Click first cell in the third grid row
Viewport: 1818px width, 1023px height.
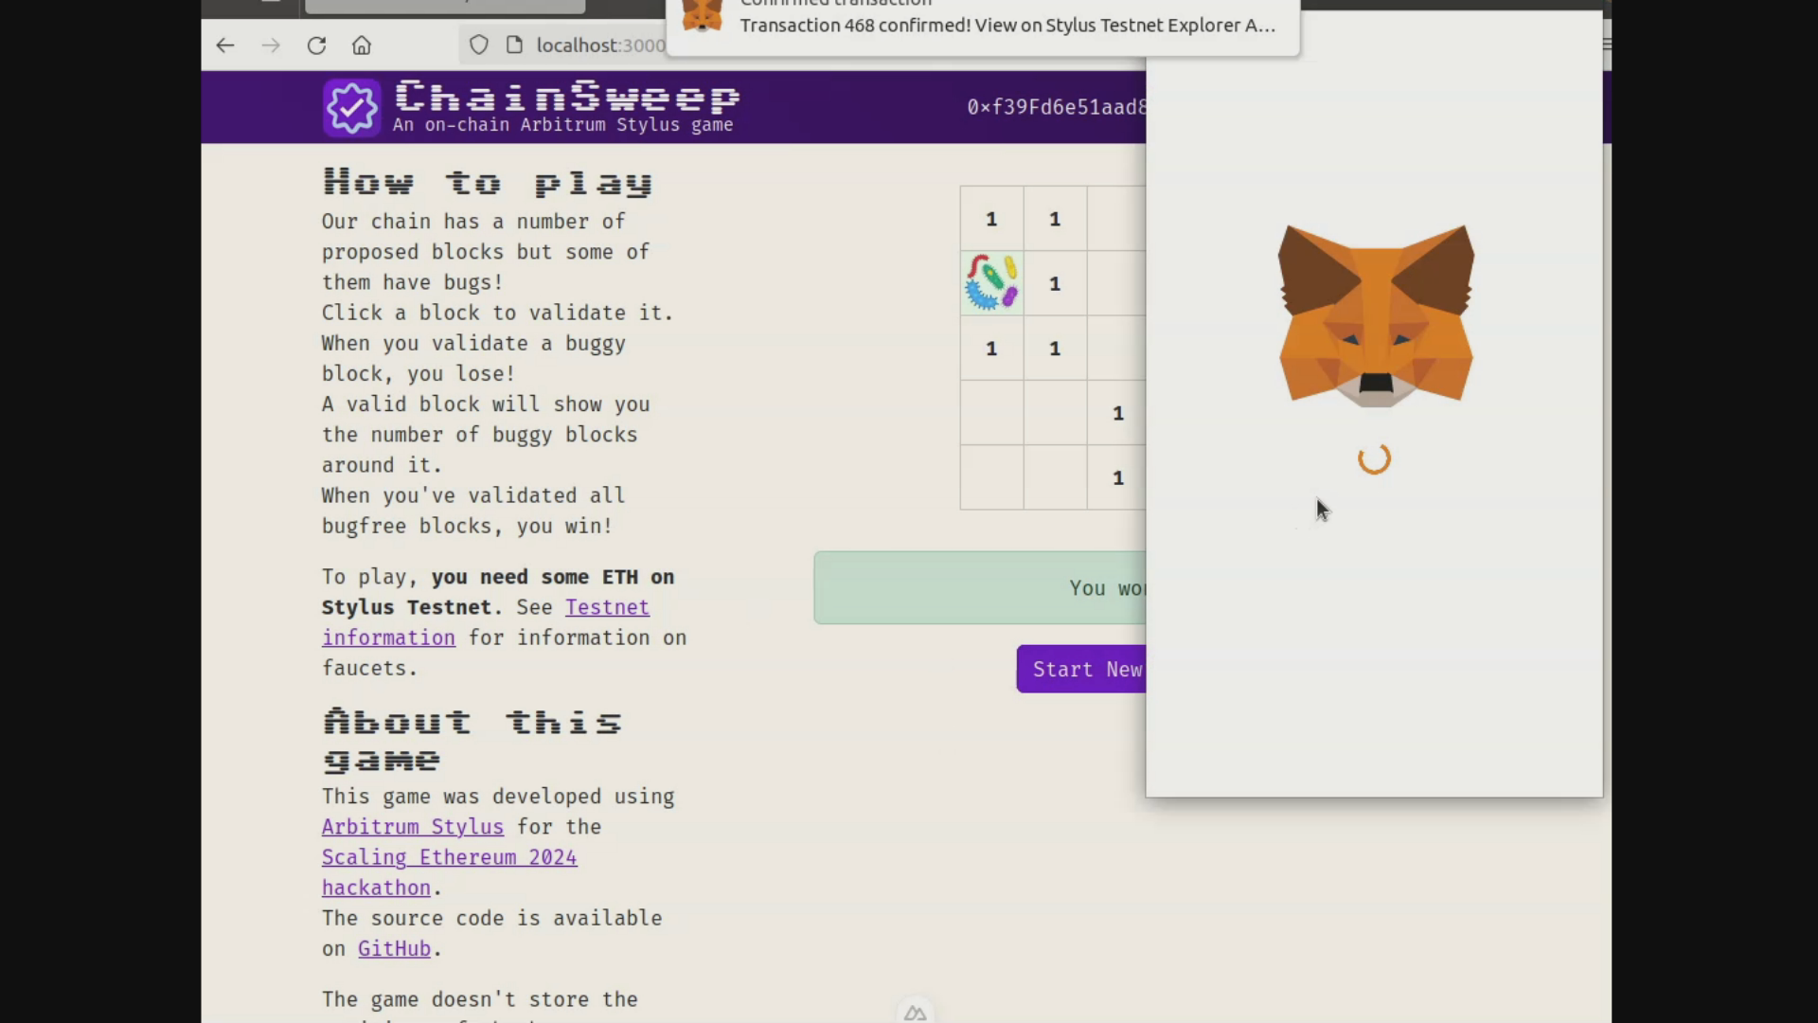[x=991, y=349]
